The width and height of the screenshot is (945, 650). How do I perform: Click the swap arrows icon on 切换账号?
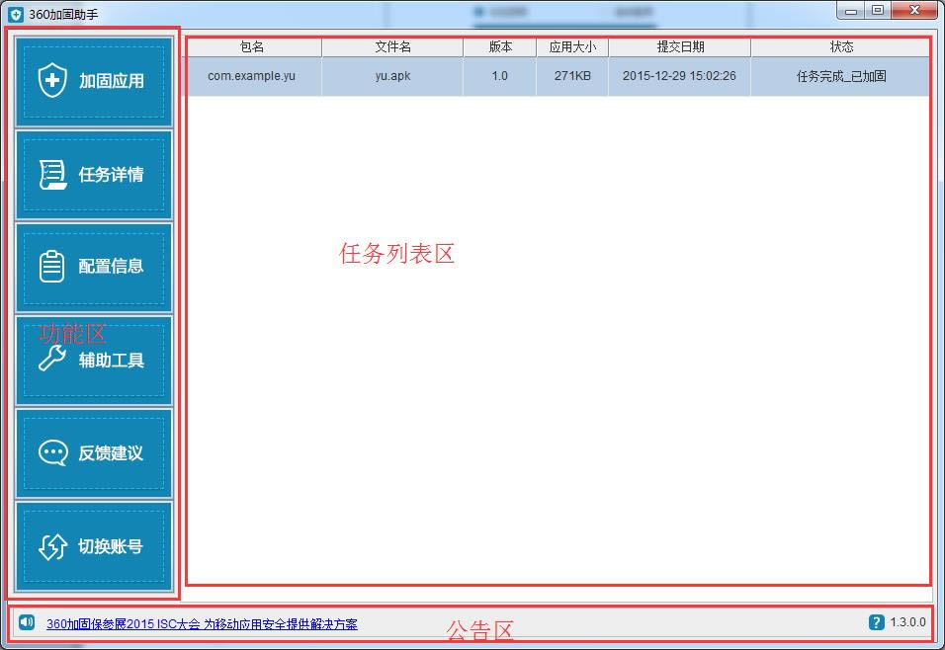tap(53, 546)
